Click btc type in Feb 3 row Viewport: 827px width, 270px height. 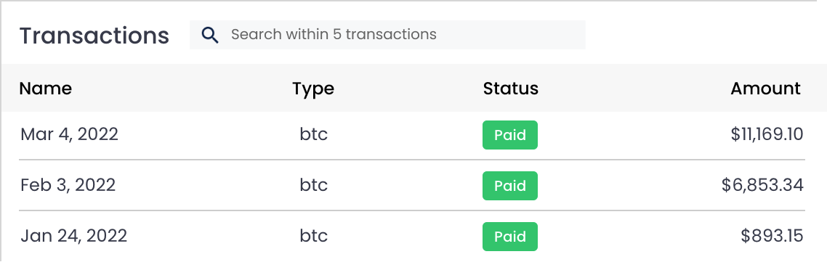click(x=314, y=185)
